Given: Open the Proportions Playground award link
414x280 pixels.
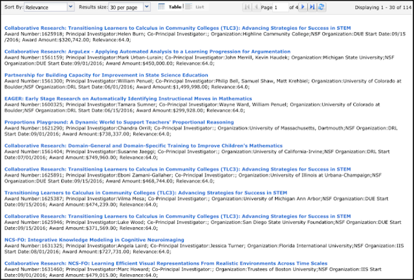Looking at the screenshot, I should 119,122.
